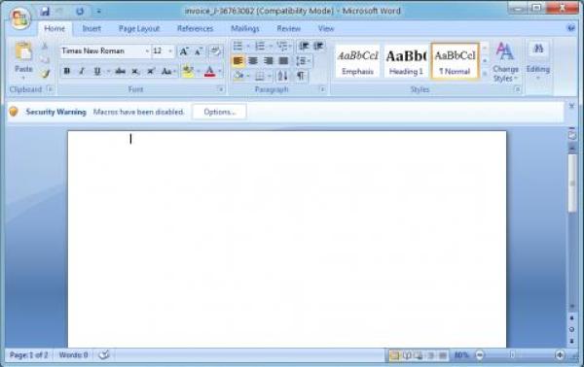Show paragraph marks with pilcrow icon
The image size is (584, 367).
click(300, 76)
